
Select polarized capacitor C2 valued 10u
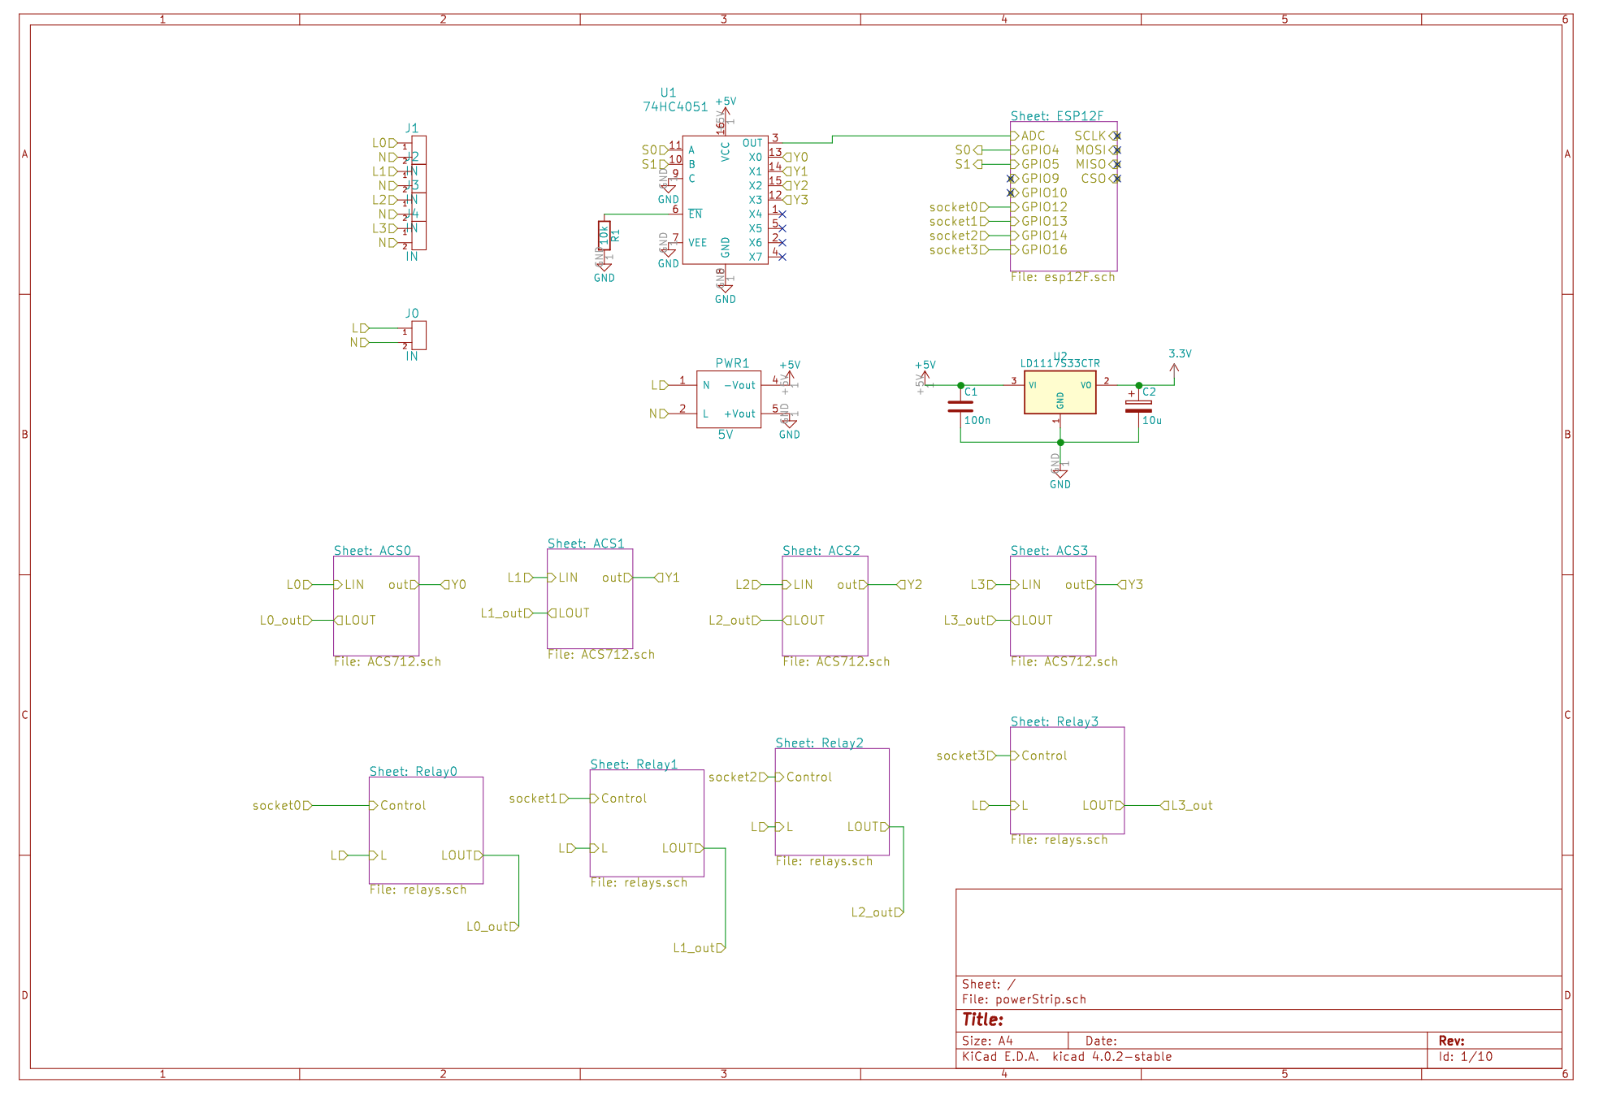click(1137, 405)
